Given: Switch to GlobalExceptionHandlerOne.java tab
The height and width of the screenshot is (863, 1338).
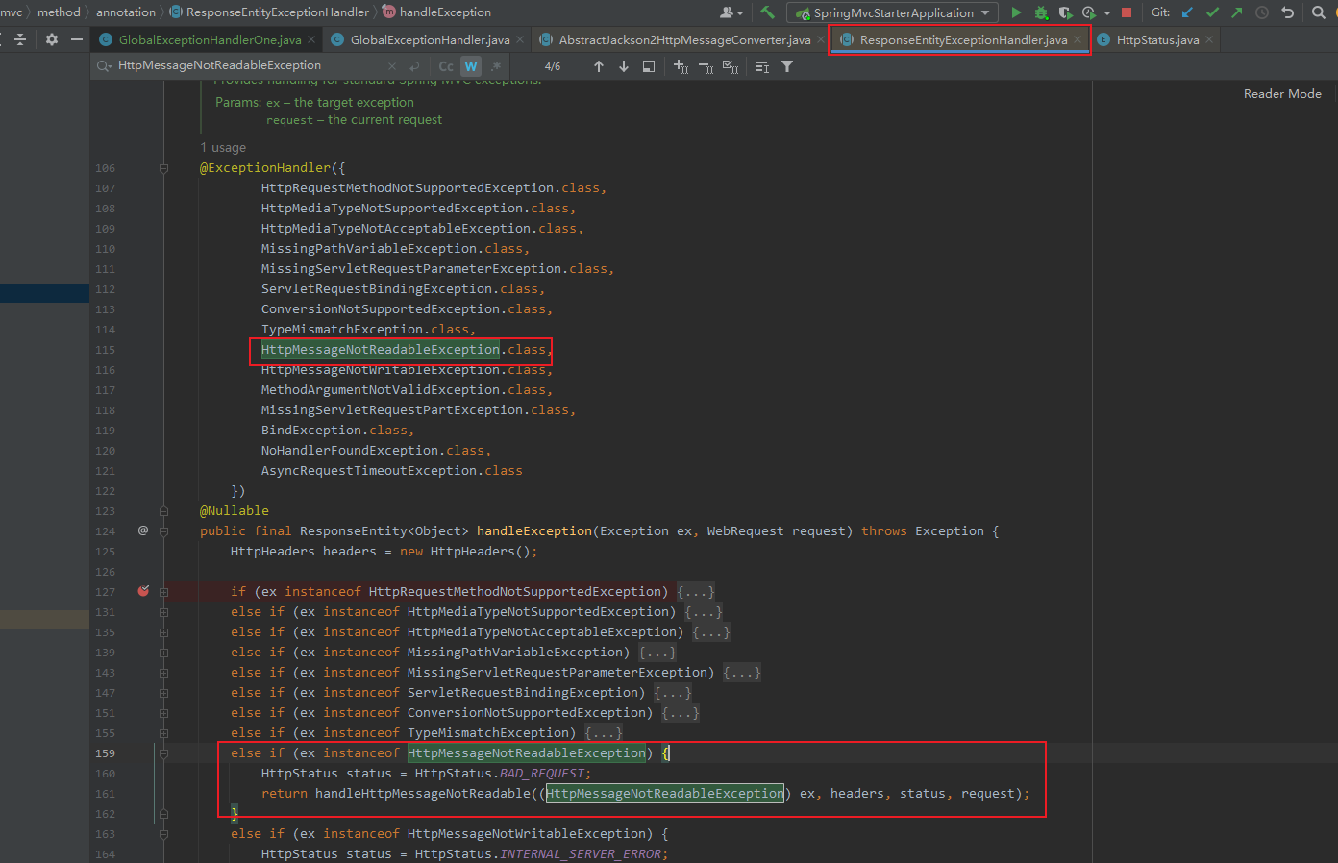Looking at the screenshot, I should tap(210, 39).
